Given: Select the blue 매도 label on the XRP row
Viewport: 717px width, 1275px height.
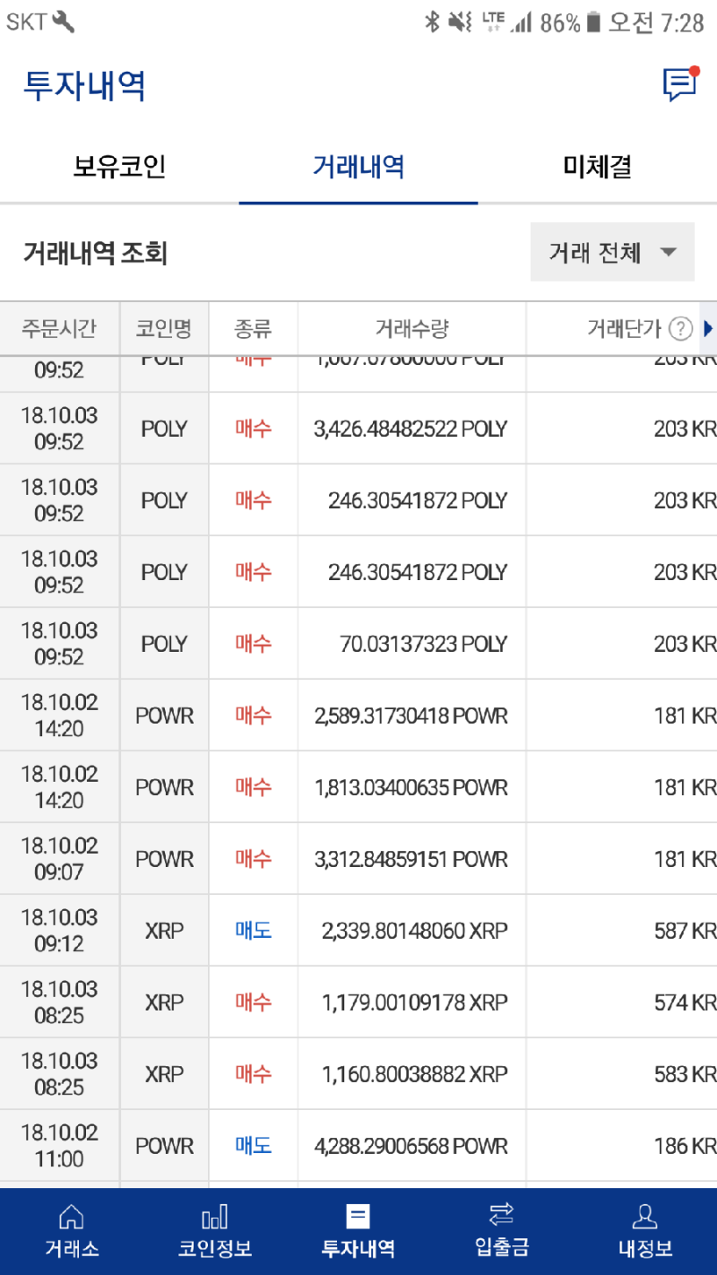Looking at the screenshot, I should [253, 930].
